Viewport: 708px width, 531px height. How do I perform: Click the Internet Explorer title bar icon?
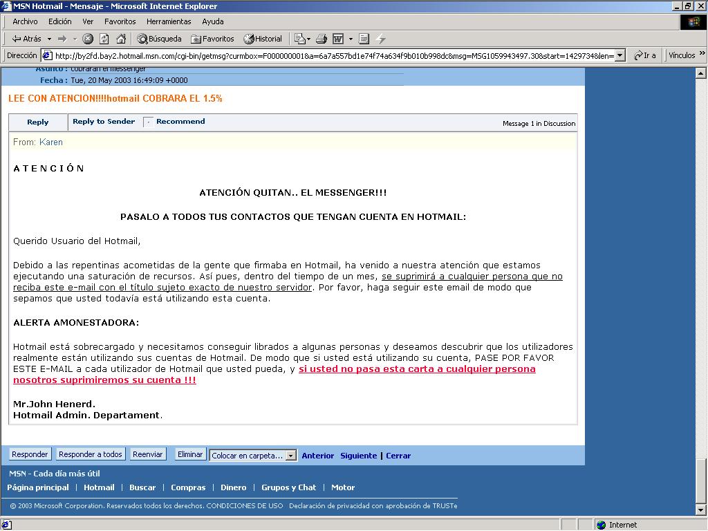6,6
